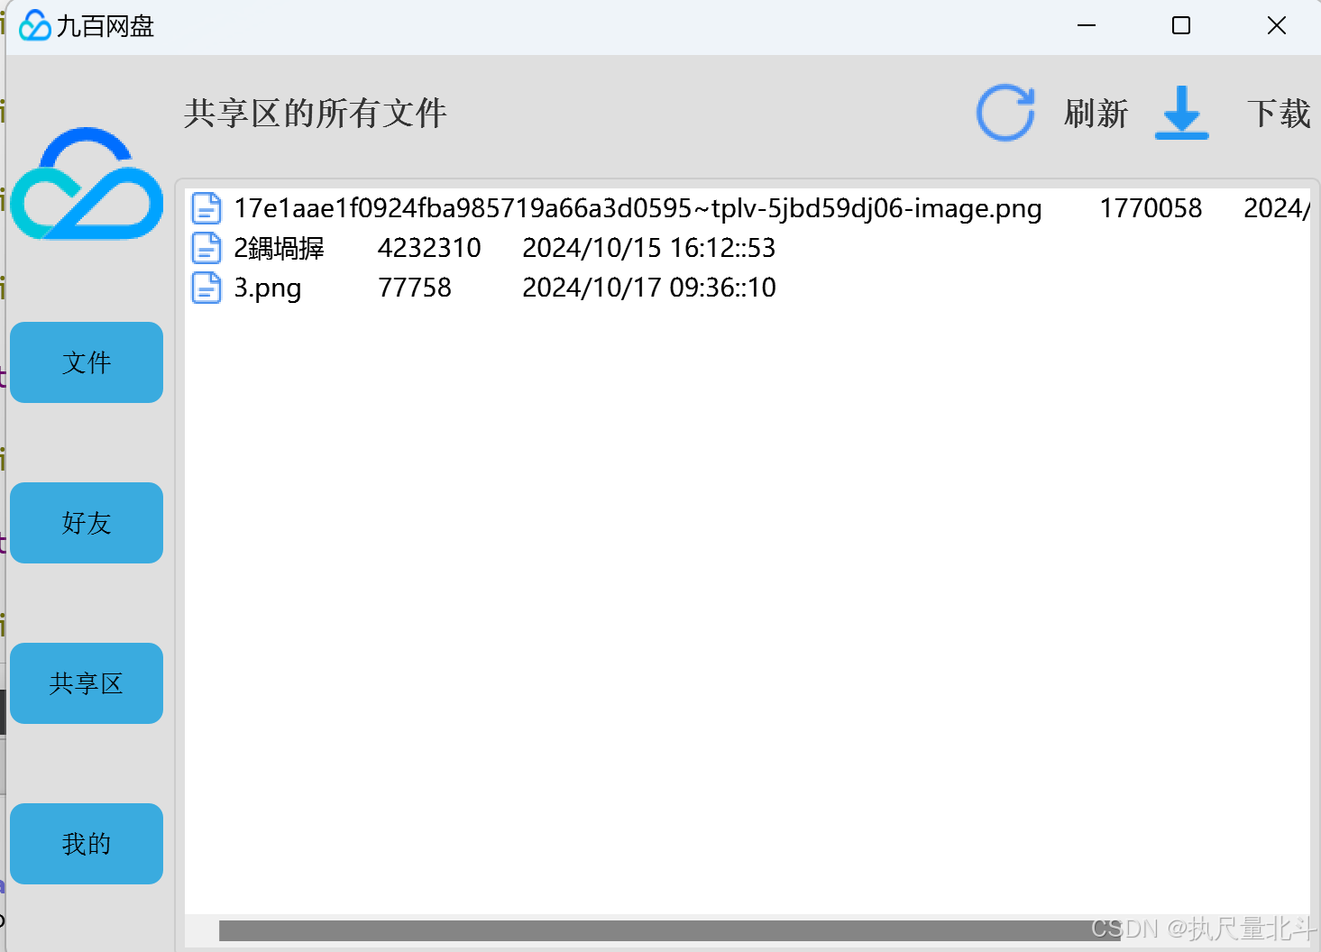This screenshot has width=1321, height=952.
Task: Click the 刷新 label to reload the list
Action: (1096, 114)
